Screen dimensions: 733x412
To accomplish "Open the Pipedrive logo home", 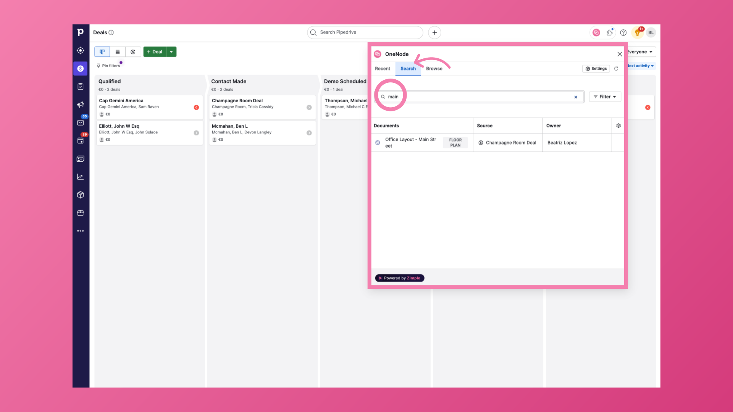I will [81, 32].
